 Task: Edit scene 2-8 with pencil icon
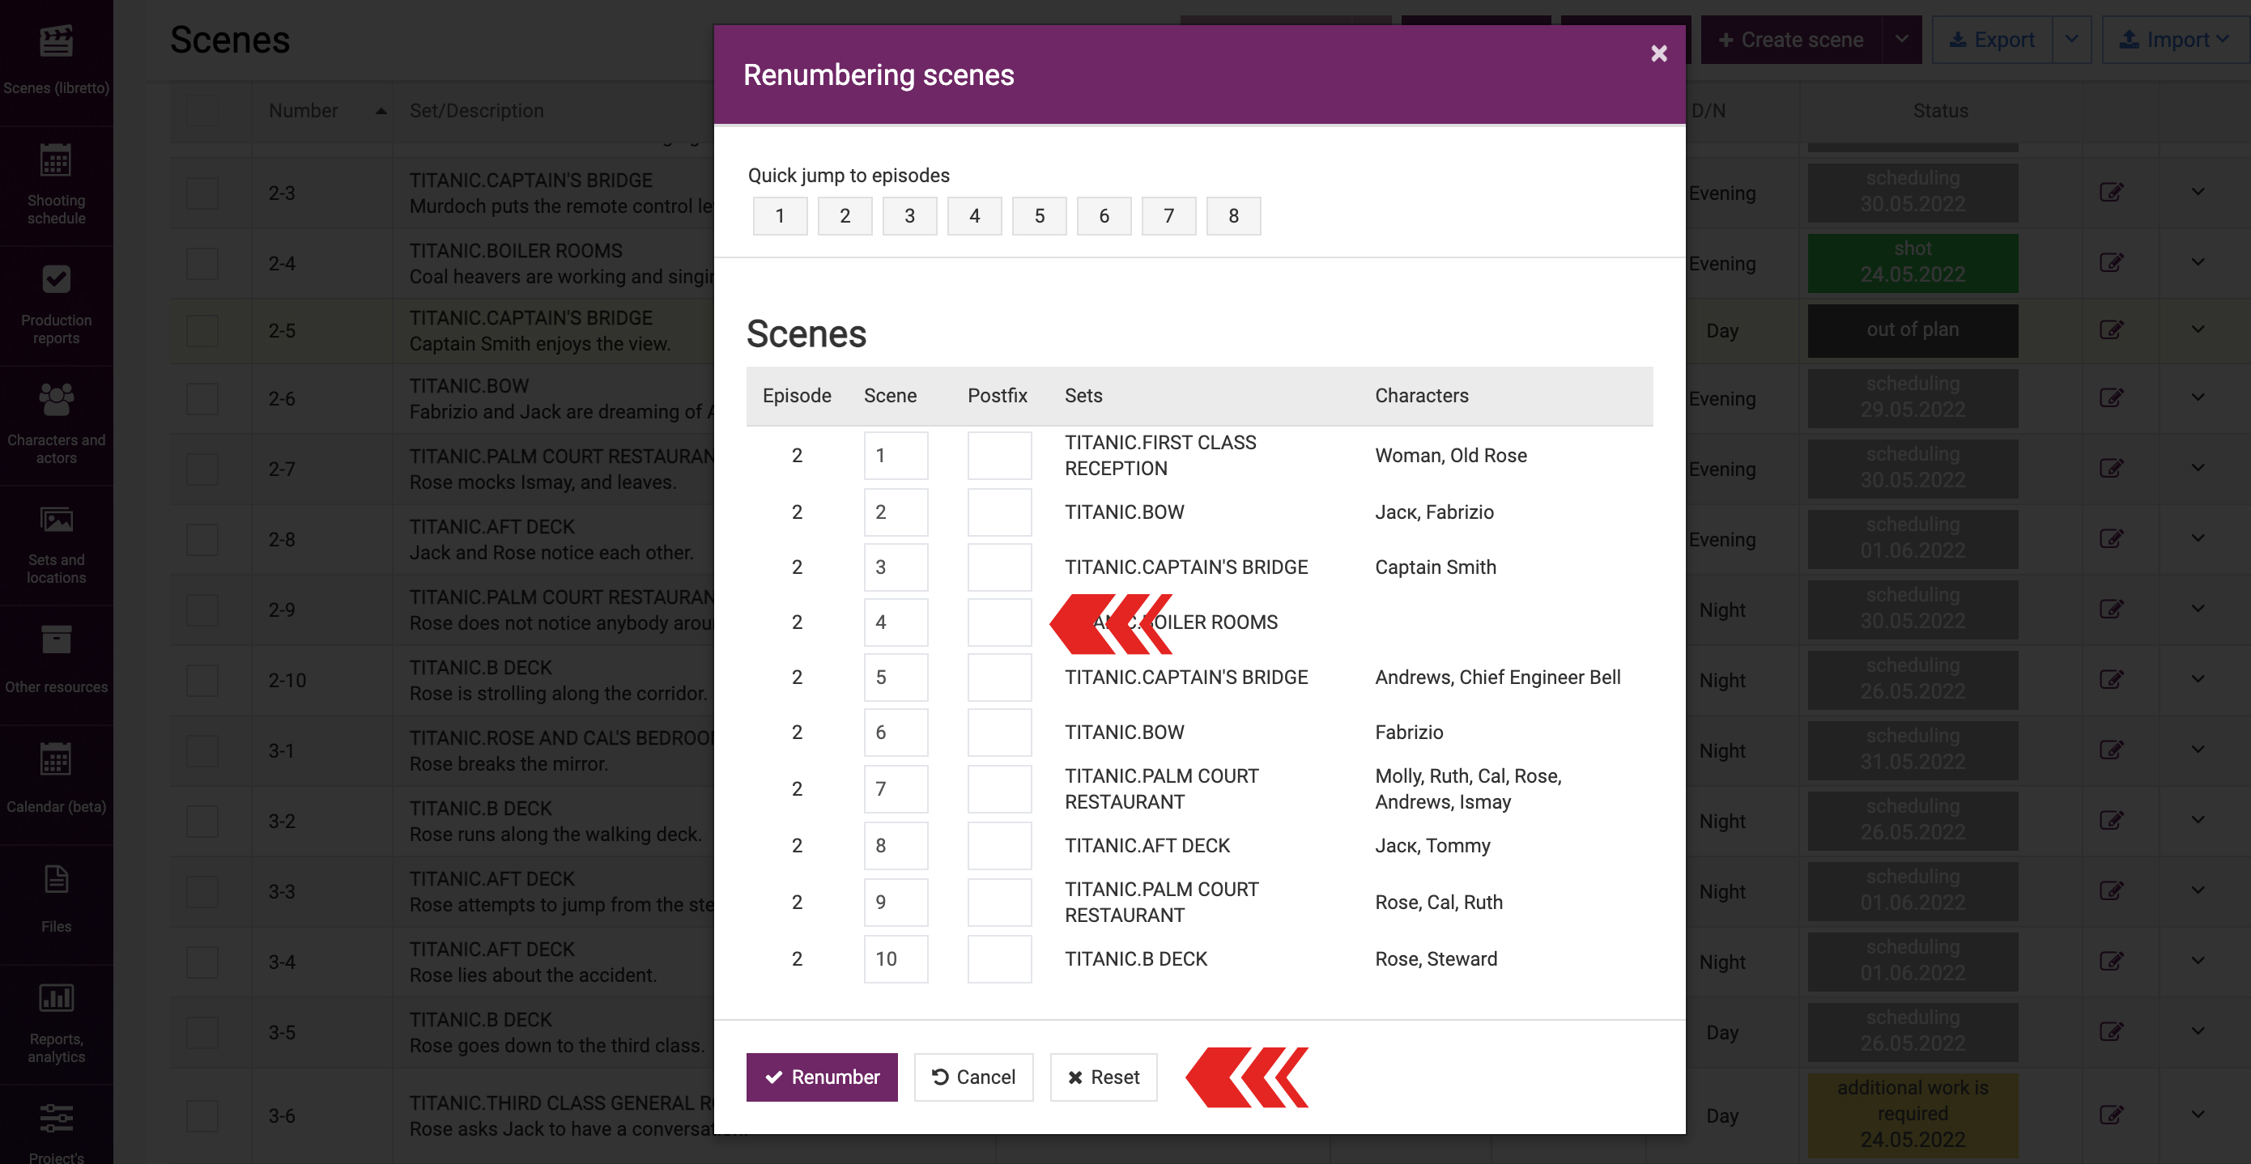tap(2111, 539)
